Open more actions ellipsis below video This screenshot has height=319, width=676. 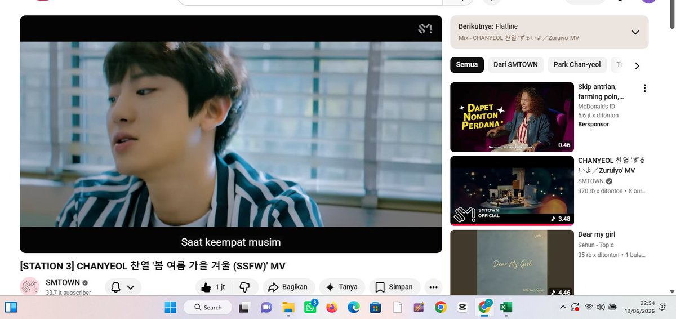click(x=433, y=287)
